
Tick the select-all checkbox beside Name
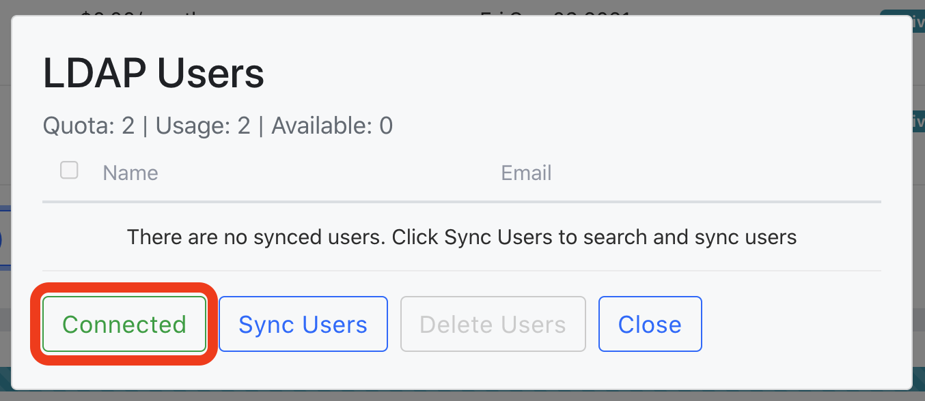pyautogui.click(x=69, y=170)
